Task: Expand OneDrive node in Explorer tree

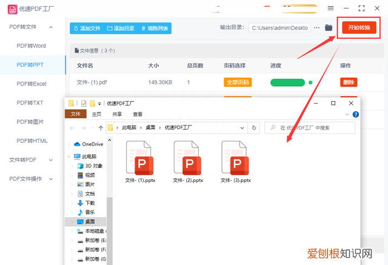Action: (x=69, y=144)
